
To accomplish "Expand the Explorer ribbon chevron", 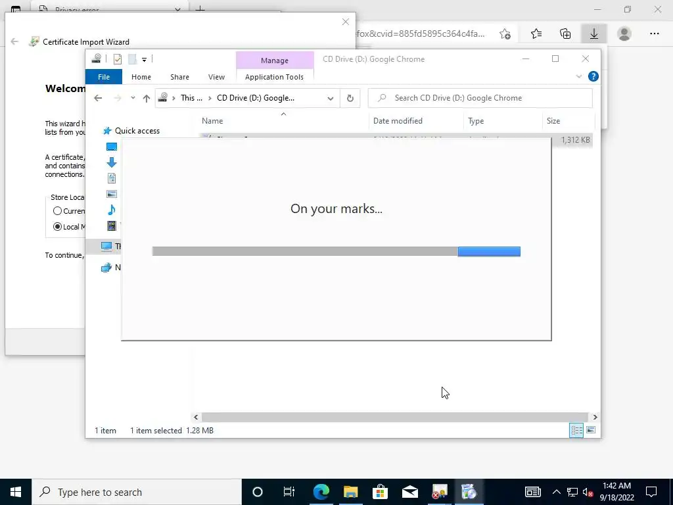I will click(x=578, y=76).
